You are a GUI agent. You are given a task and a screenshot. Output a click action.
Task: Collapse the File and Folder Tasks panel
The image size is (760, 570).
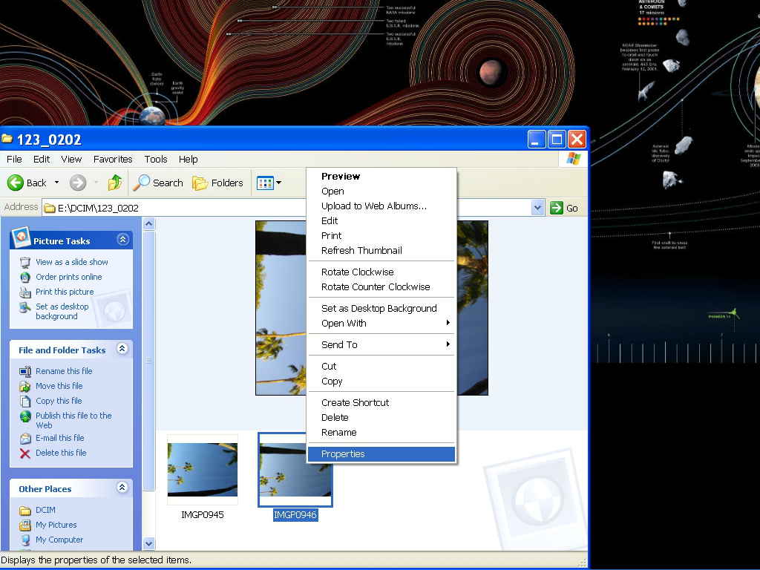tap(123, 349)
